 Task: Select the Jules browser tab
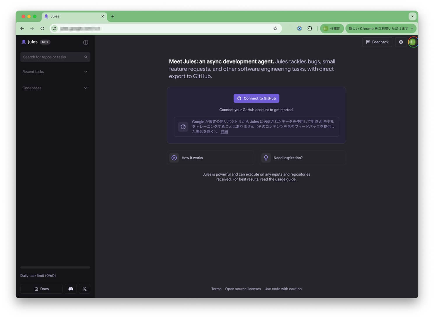click(74, 17)
